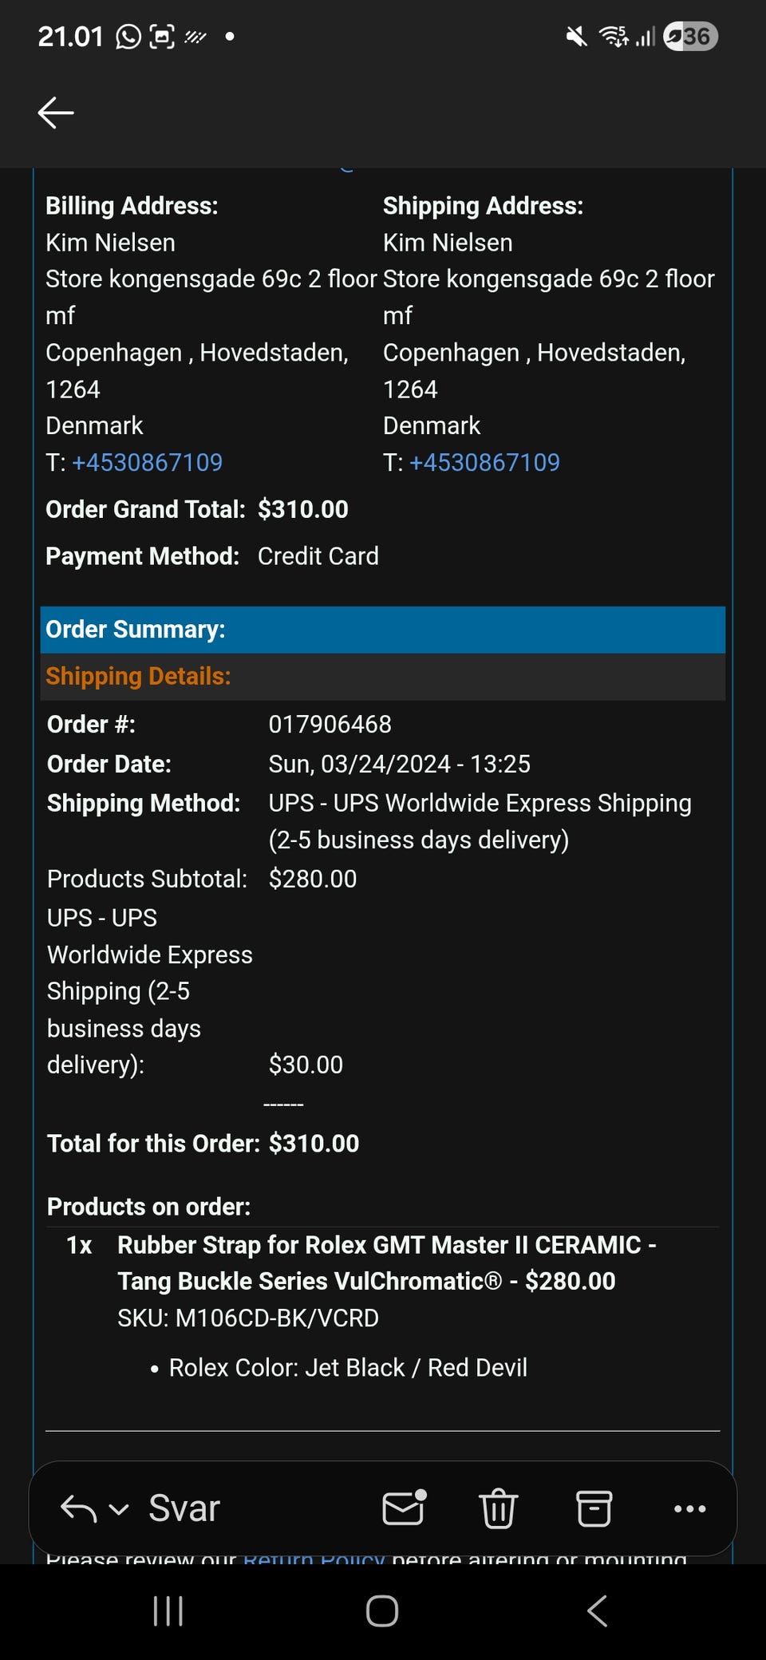Tap the Rubber Strap product title
Viewport: 766px width, 1660px height.
click(387, 1263)
